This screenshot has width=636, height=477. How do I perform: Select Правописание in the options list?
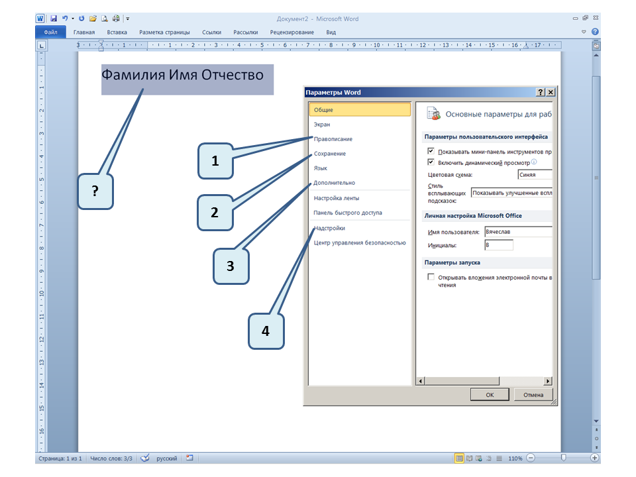point(333,139)
